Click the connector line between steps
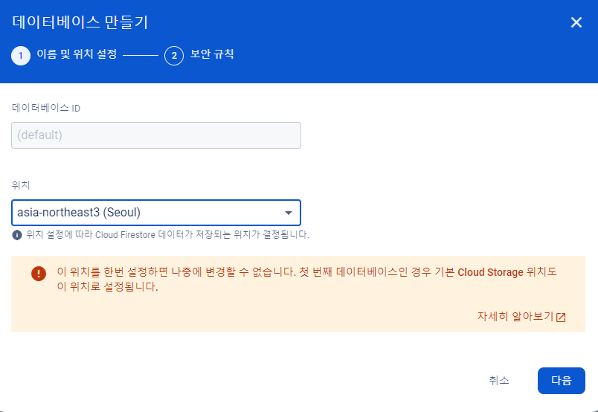The height and width of the screenshot is (412, 598). [x=141, y=56]
